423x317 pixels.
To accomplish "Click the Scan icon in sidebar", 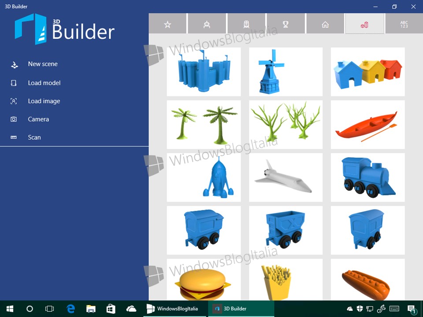I will (x=14, y=137).
